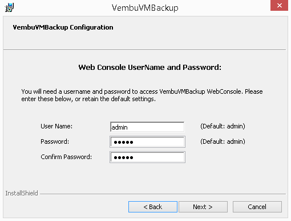Focus the User Name input containing admin
This screenshot has height=221, width=291.
click(147, 127)
